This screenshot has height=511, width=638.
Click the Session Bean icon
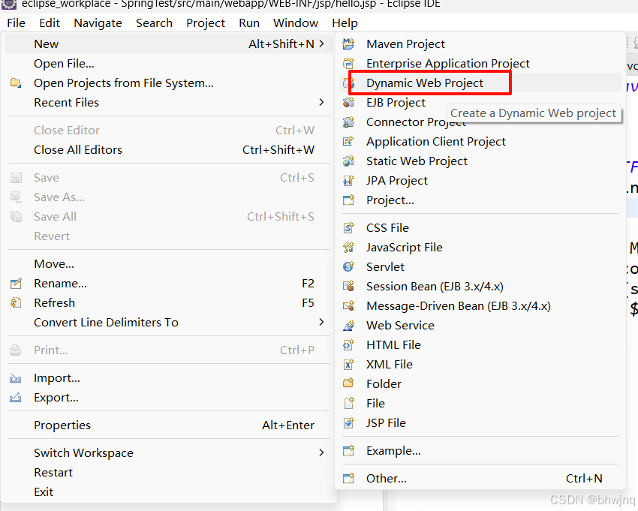(348, 286)
